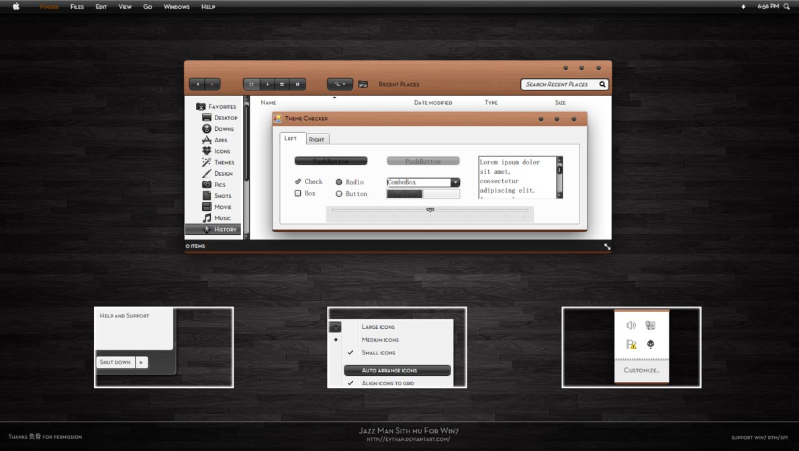The width and height of the screenshot is (799, 451).
Task: Click the Pics camera icon
Action: click(207, 185)
